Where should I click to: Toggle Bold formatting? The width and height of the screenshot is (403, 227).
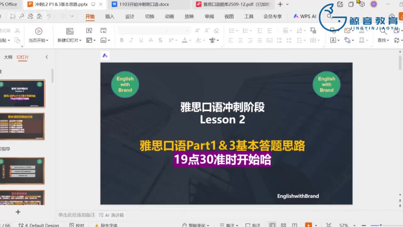(122, 40)
